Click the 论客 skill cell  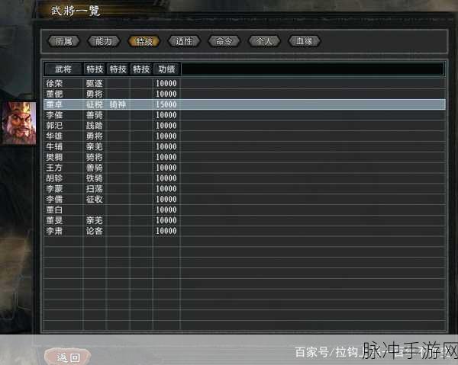click(95, 231)
